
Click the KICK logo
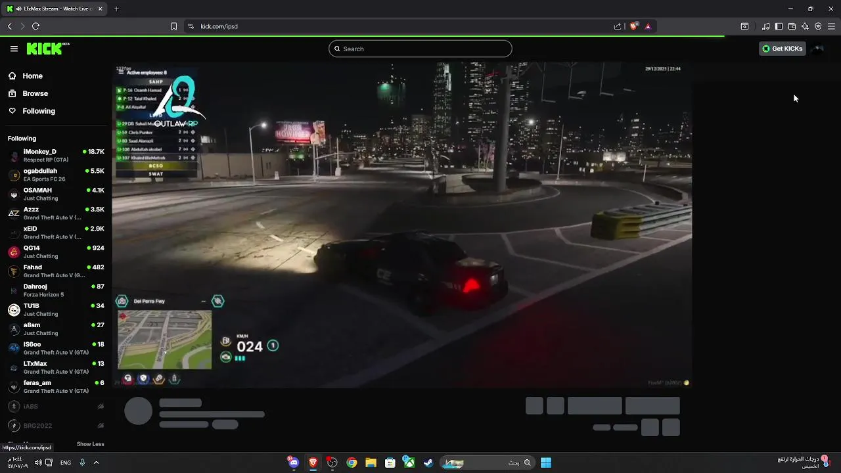coord(47,49)
